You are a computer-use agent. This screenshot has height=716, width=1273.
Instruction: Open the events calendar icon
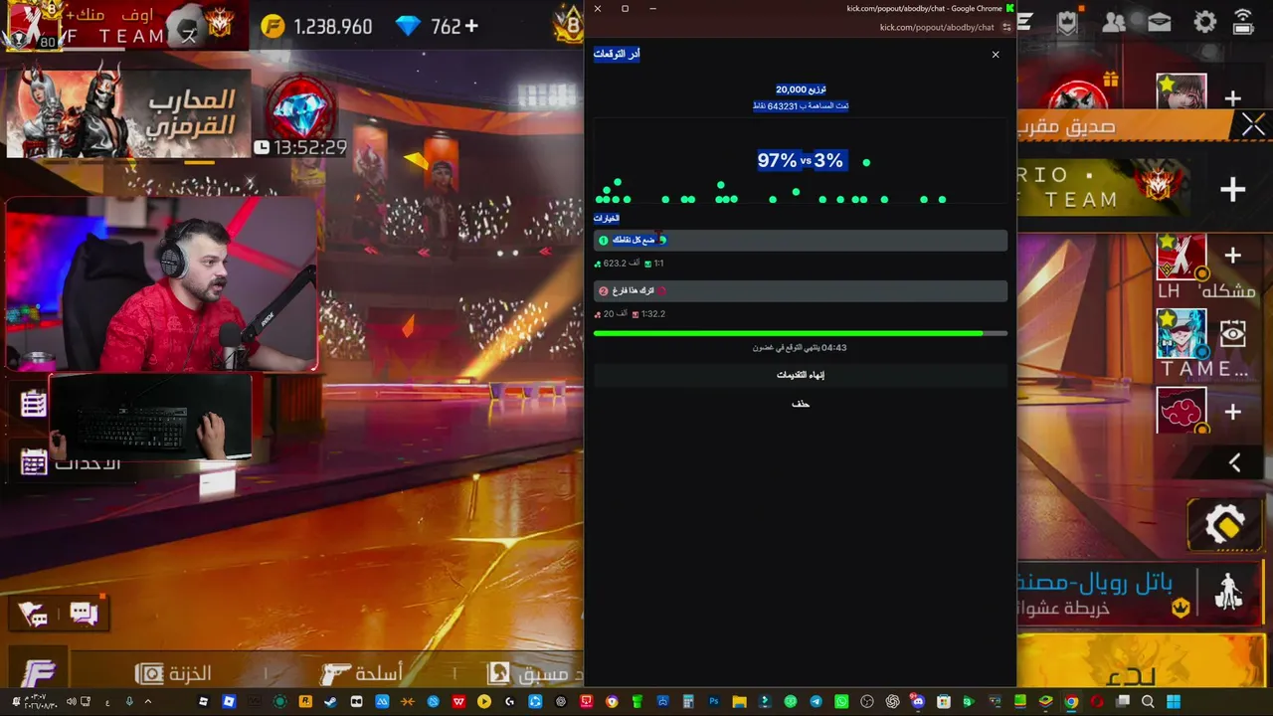[x=34, y=461]
